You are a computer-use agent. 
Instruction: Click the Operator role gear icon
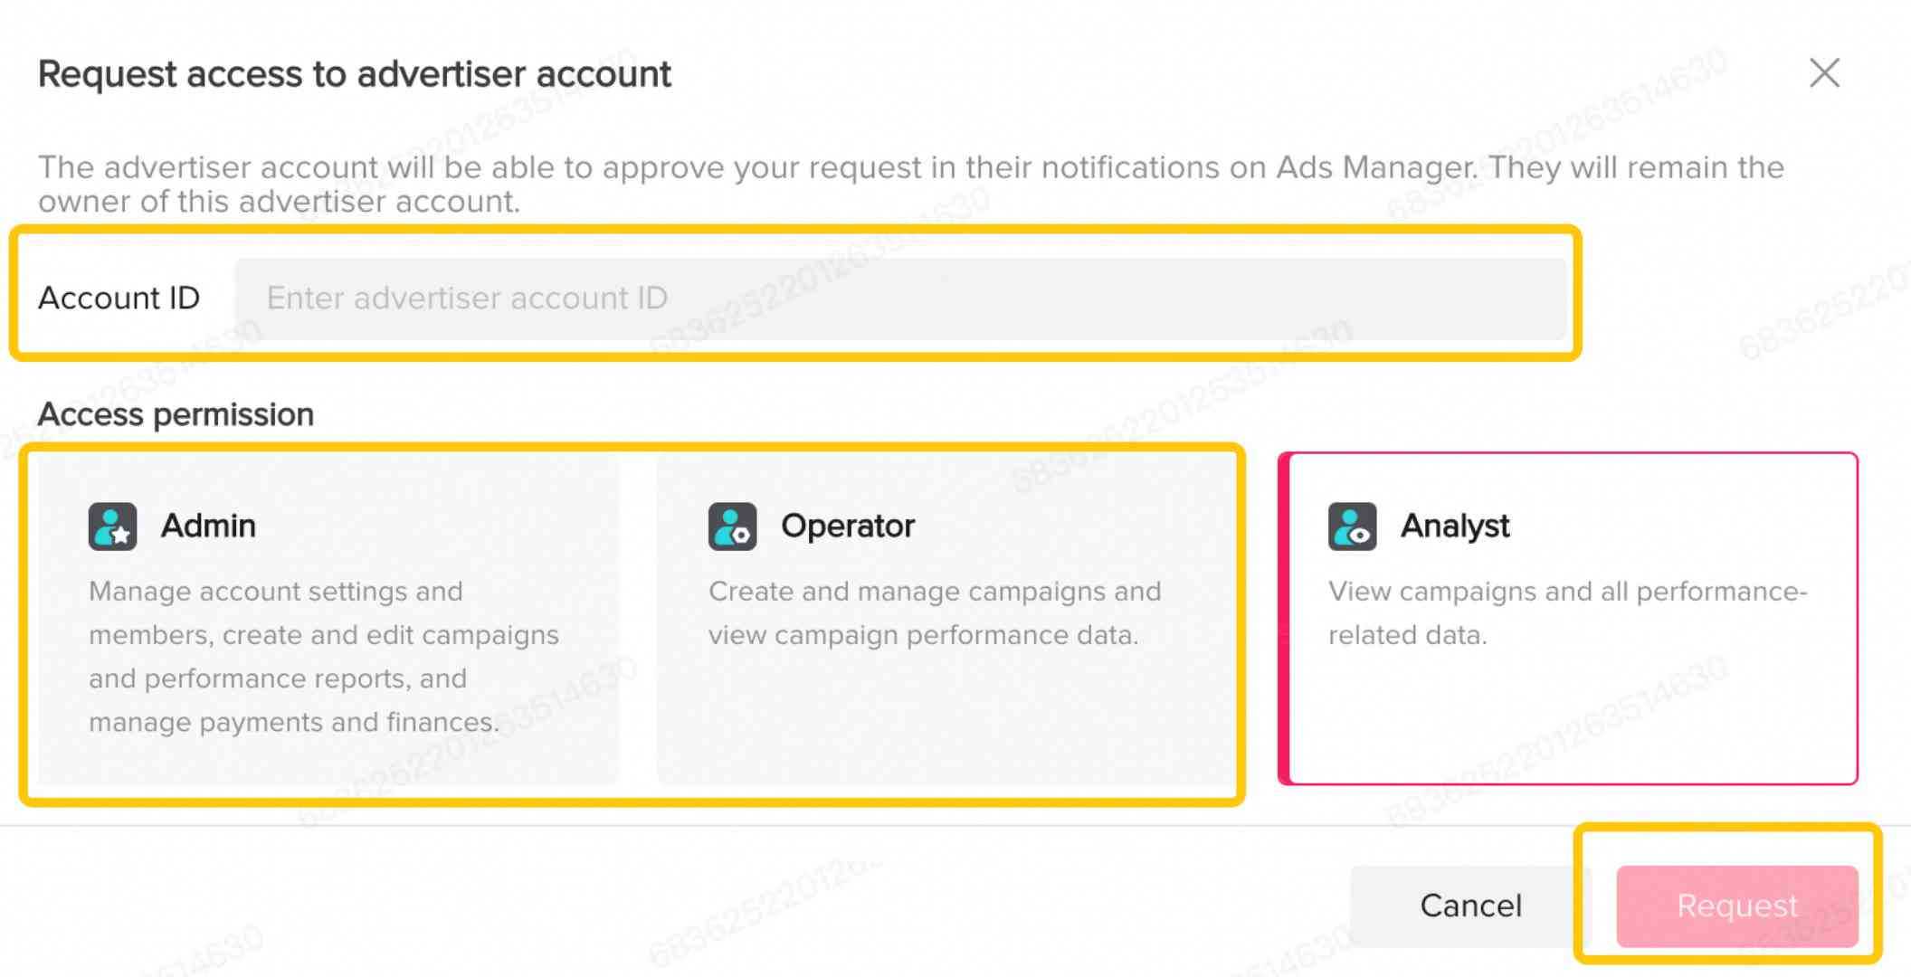click(732, 526)
